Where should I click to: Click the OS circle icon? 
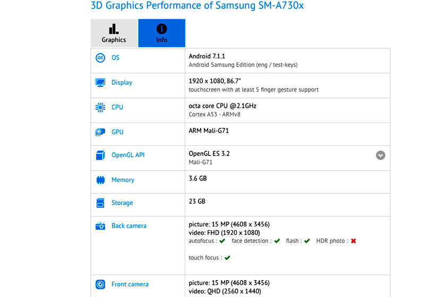click(x=100, y=58)
